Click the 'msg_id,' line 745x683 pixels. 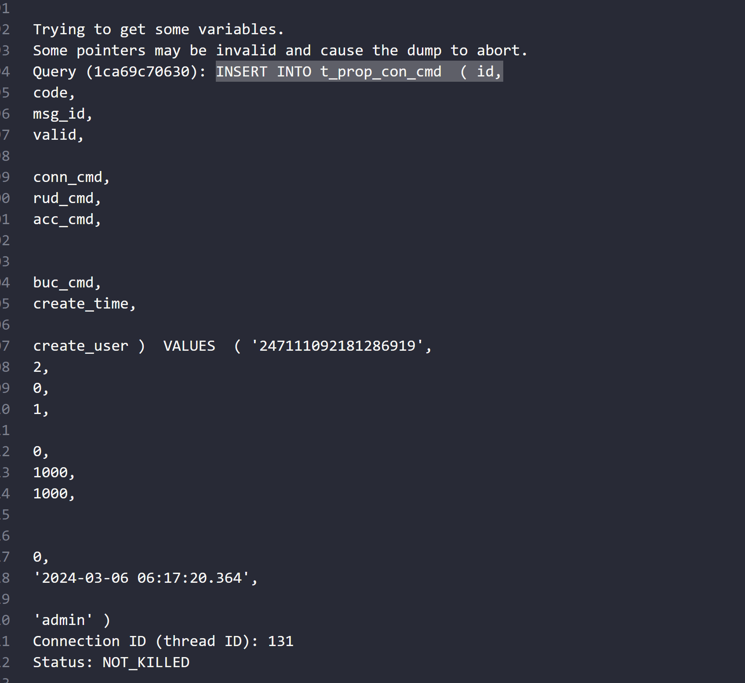tap(62, 114)
